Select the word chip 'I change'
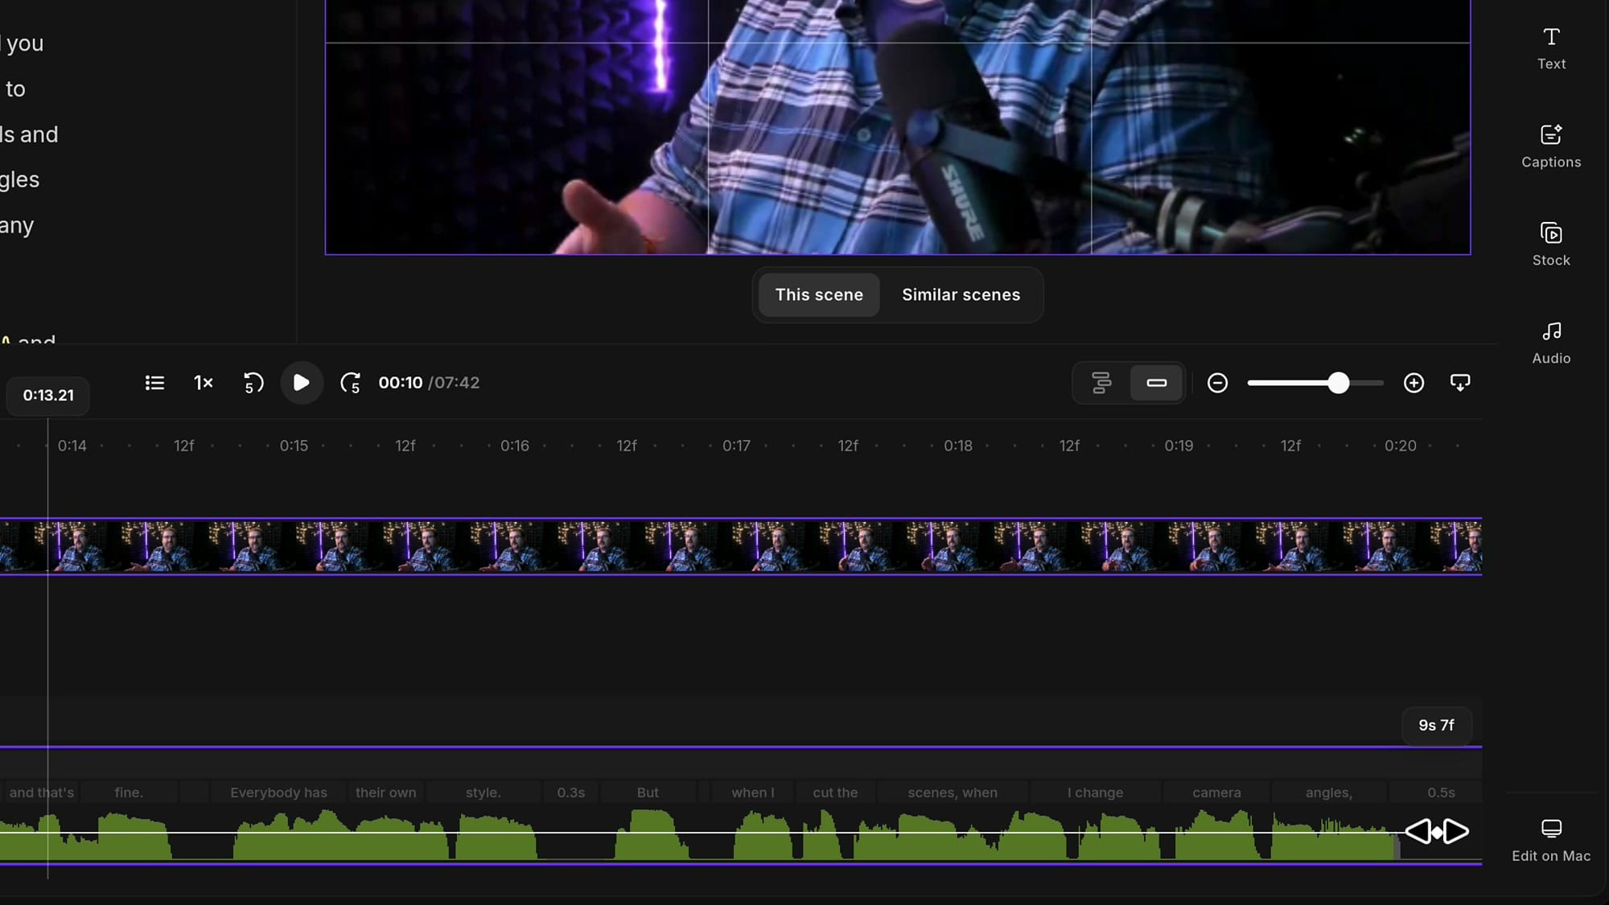1609x905 pixels. (x=1095, y=792)
